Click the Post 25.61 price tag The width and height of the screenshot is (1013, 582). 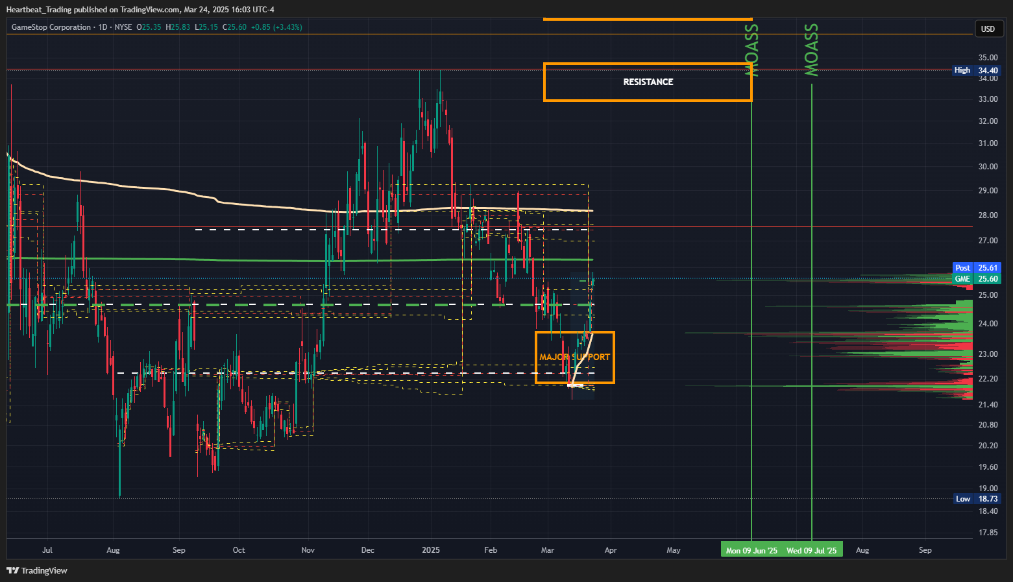pyautogui.click(x=977, y=267)
